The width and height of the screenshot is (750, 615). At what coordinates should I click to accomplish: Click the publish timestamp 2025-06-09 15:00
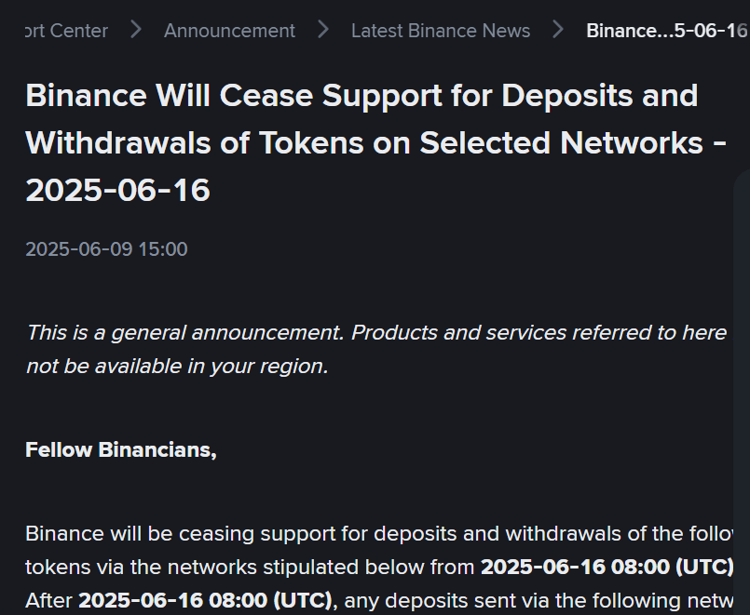[x=106, y=249]
